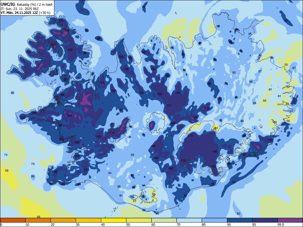Click the title line 'UWC/IG: Rakastig (%) í 2 m hæð'

point(26,5)
